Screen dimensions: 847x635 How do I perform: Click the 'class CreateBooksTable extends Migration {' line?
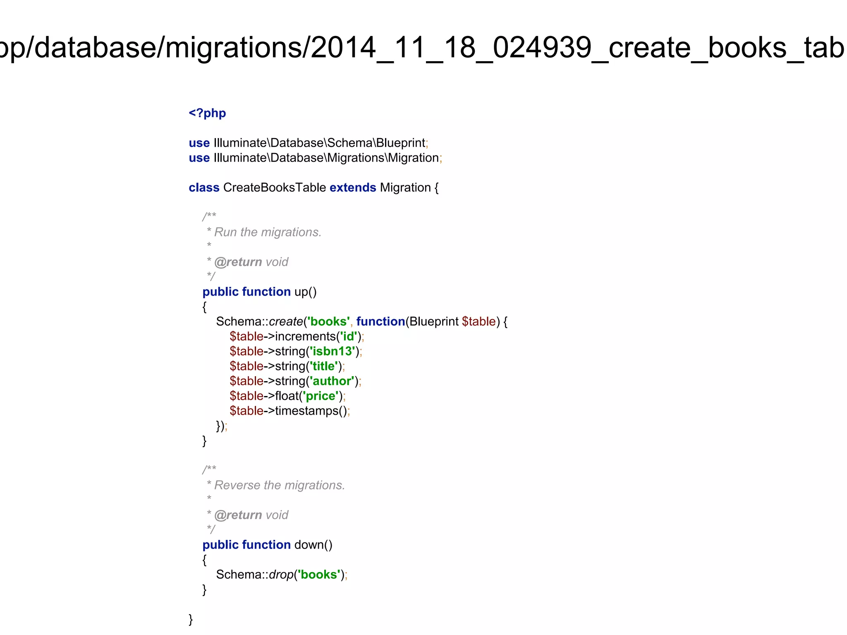[313, 188]
